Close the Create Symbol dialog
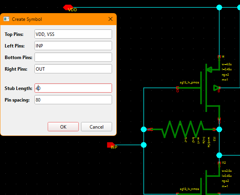 pyautogui.click(x=111, y=19)
